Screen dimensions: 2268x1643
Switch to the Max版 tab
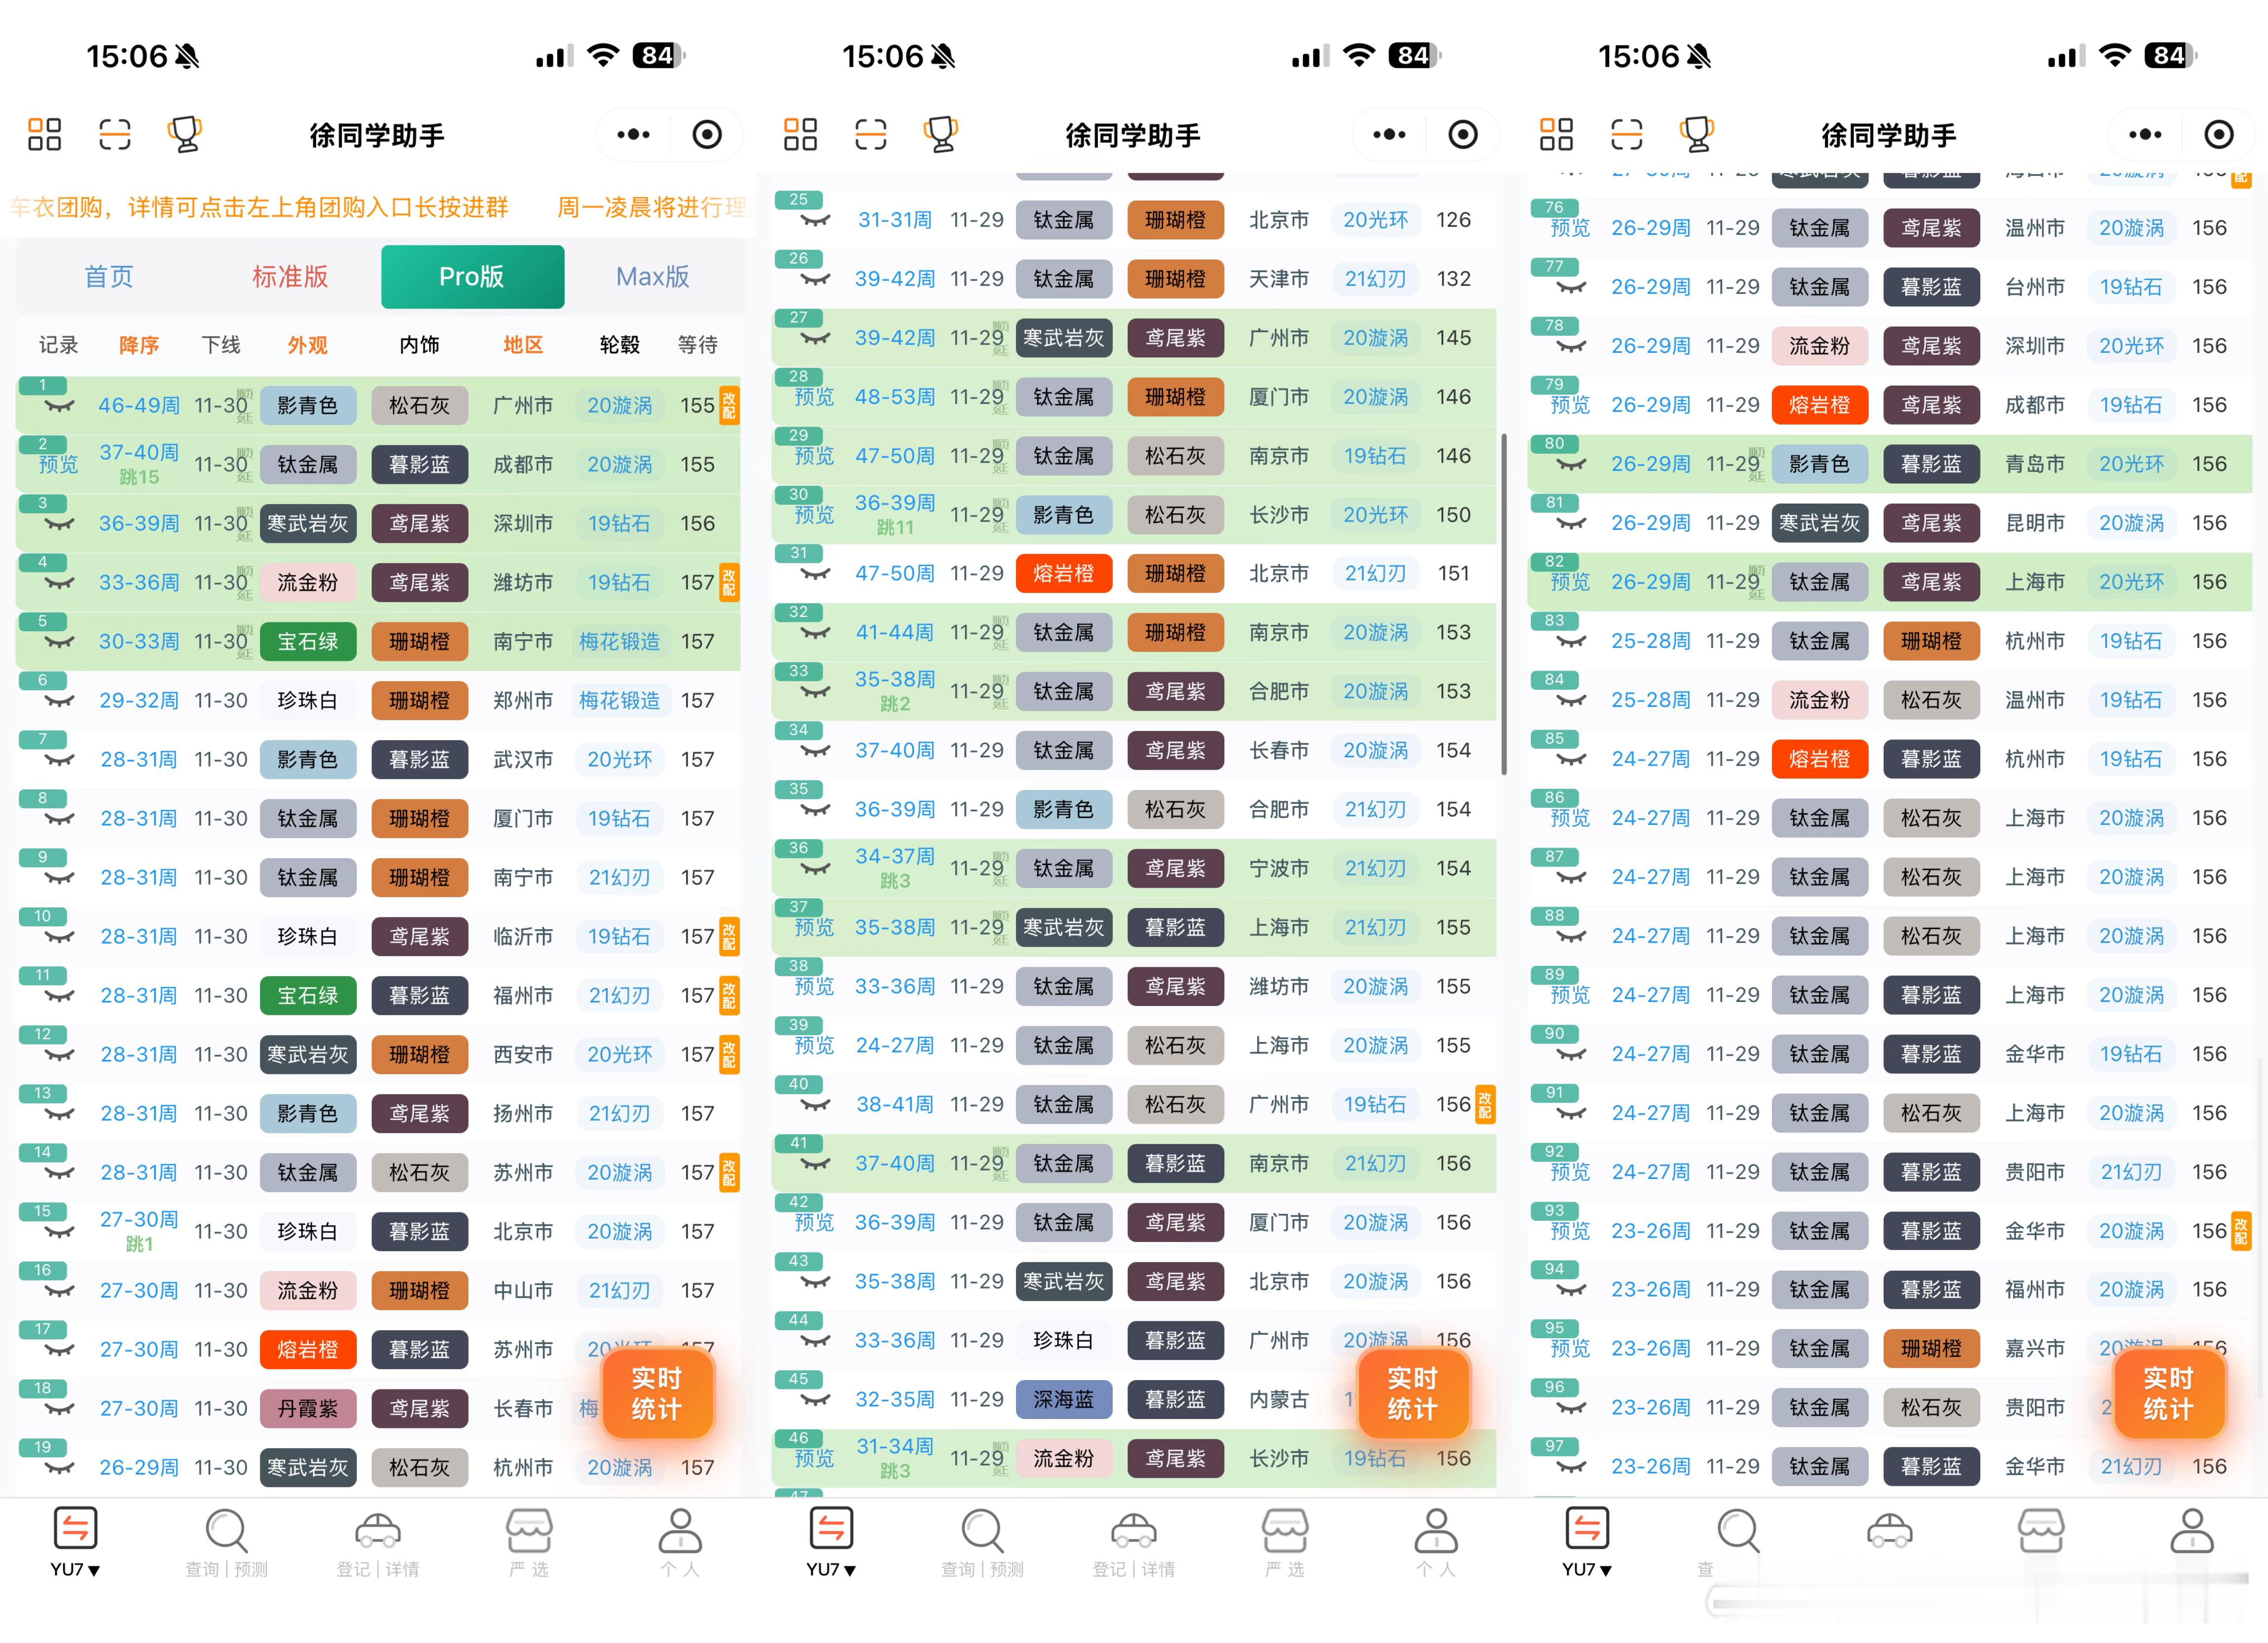652,277
